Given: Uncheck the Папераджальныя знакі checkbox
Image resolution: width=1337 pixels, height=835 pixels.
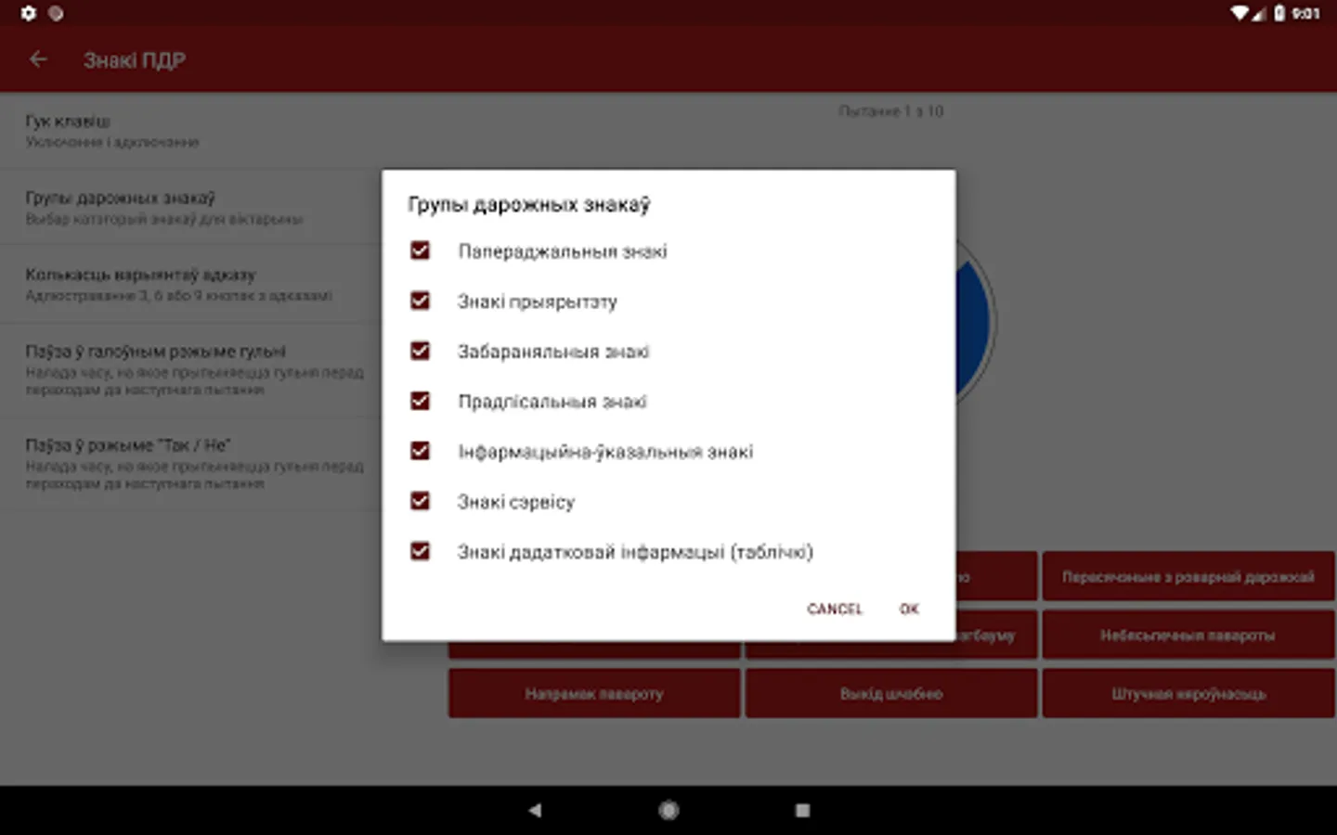Looking at the screenshot, I should (421, 250).
